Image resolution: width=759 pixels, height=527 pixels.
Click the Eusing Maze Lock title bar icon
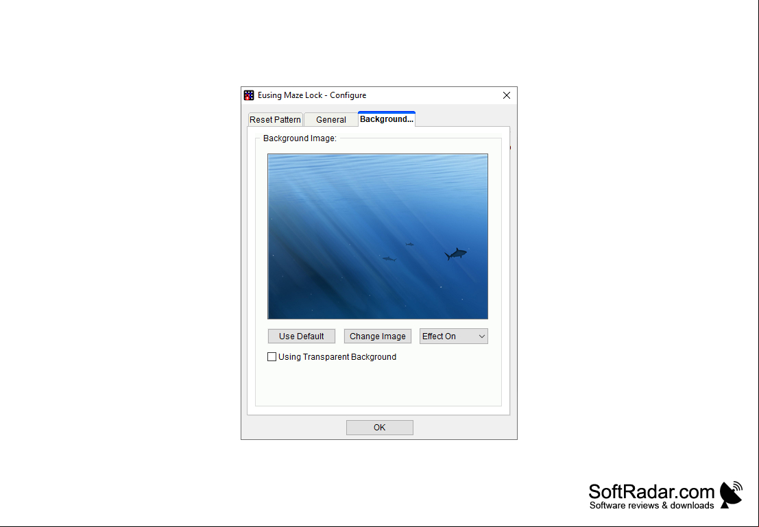click(249, 95)
